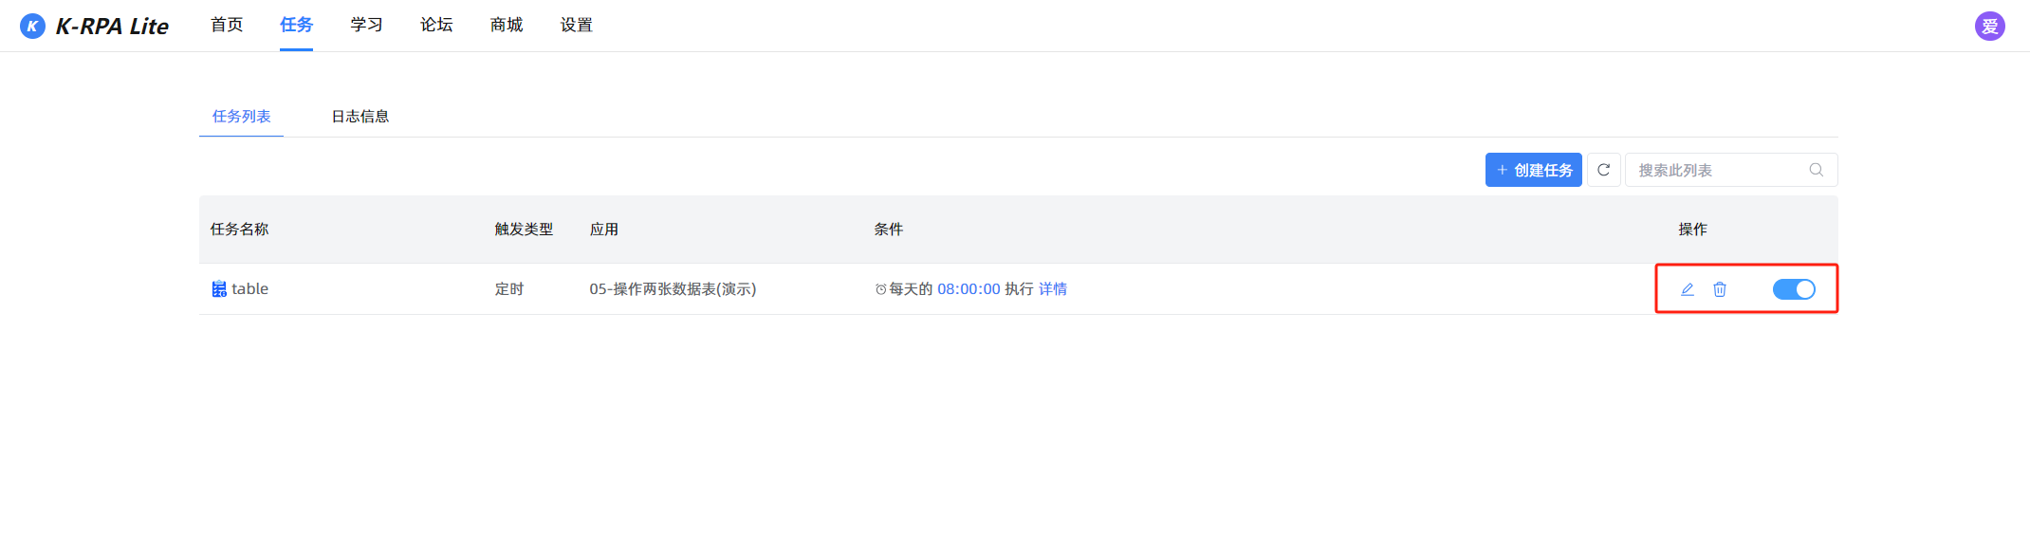Open the 设置 menu item

577,25
